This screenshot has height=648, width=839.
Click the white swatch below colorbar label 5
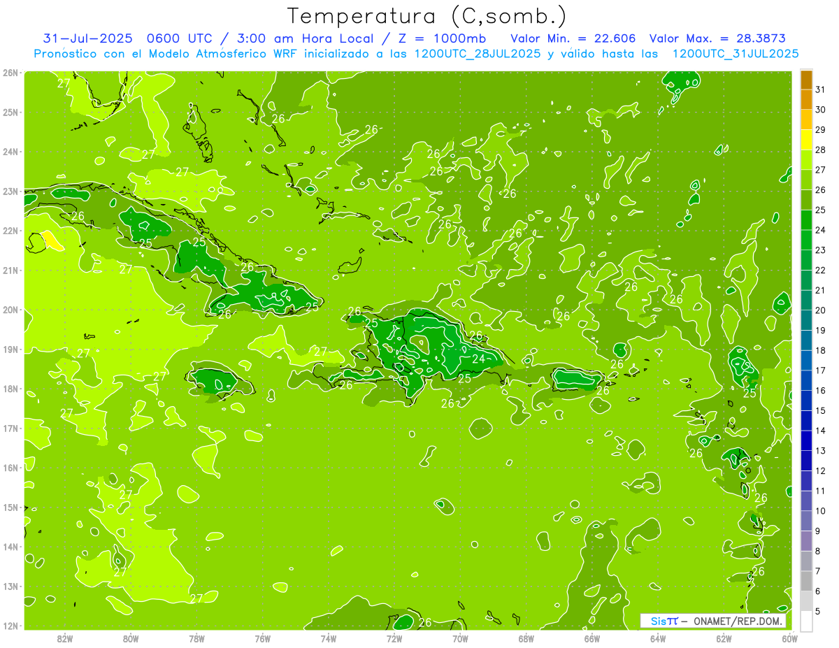806,621
